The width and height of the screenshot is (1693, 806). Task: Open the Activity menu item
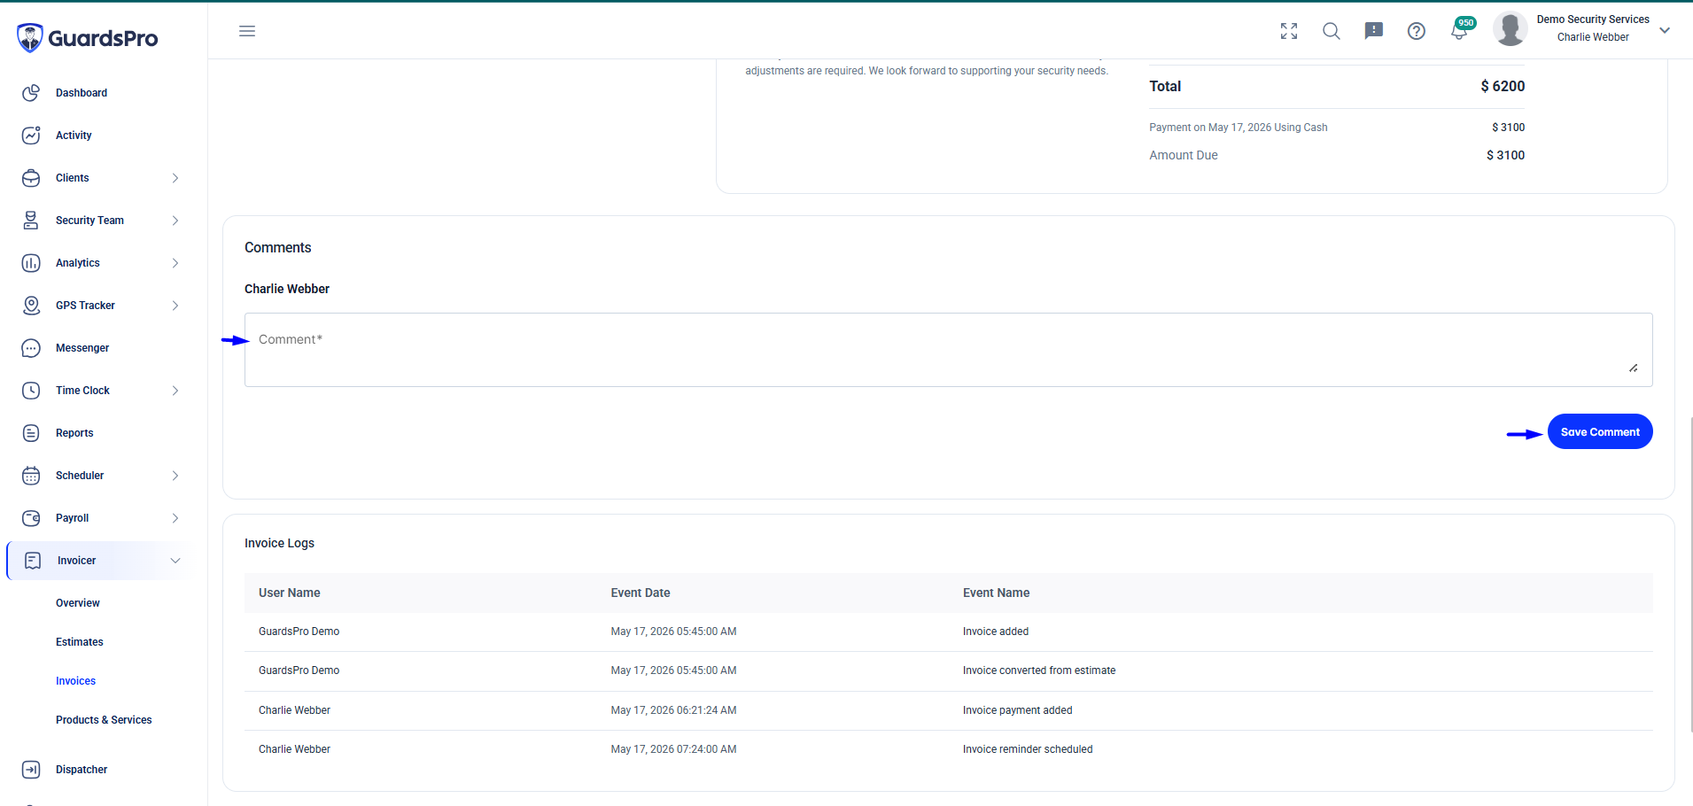(74, 136)
